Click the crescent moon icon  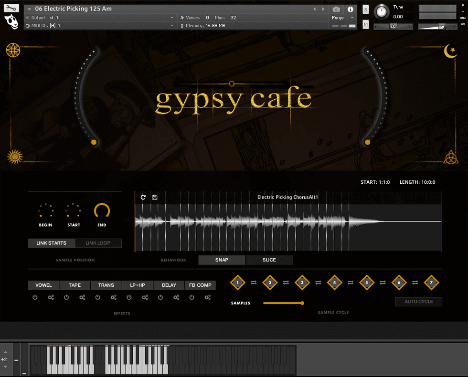tap(450, 51)
